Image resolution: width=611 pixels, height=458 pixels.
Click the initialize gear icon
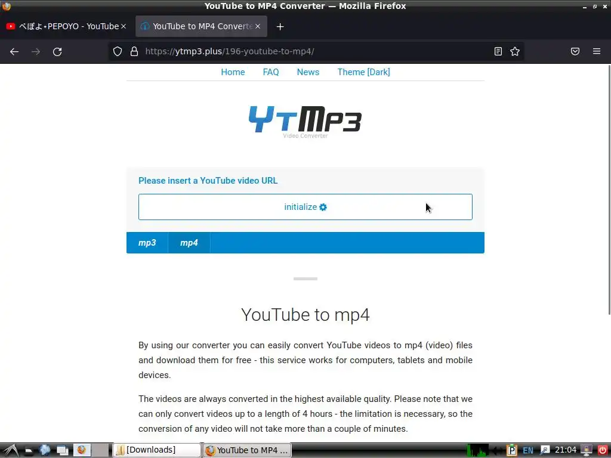pos(323,207)
